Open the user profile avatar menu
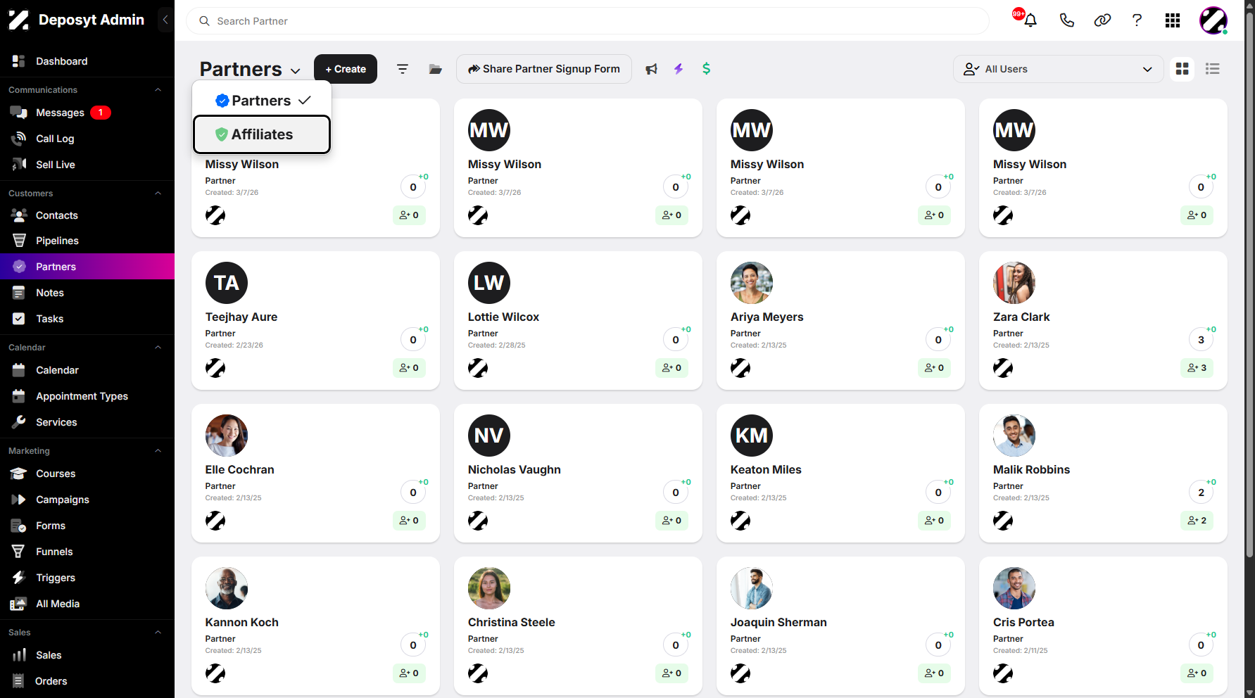This screenshot has width=1255, height=698. [1213, 20]
